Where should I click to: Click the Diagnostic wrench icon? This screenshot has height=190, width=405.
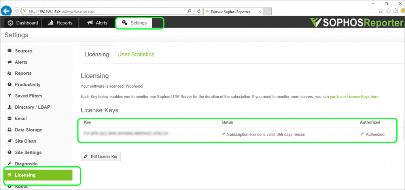pos(10,164)
